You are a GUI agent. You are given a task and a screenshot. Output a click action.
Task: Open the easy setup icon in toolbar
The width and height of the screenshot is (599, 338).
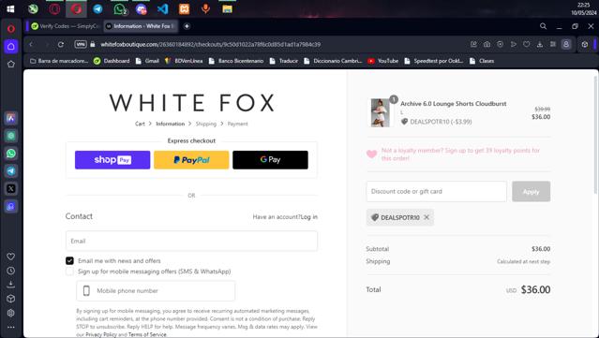[553, 44]
